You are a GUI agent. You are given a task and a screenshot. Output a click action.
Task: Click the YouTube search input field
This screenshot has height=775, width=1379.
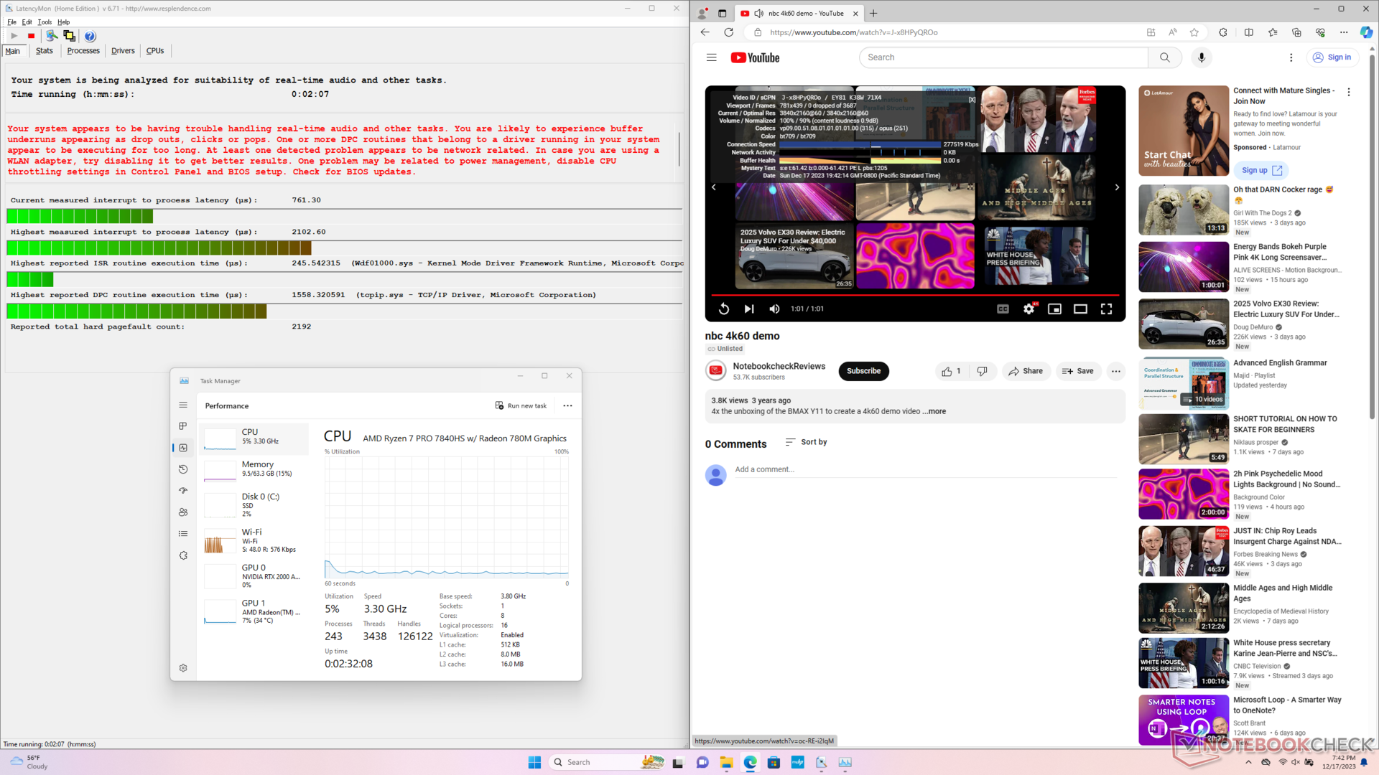pyautogui.click(x=1003, y=57)
